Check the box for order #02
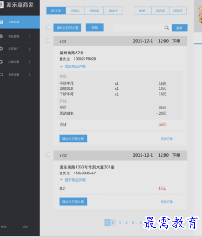 pyautogui.click(x=48, y=155)
